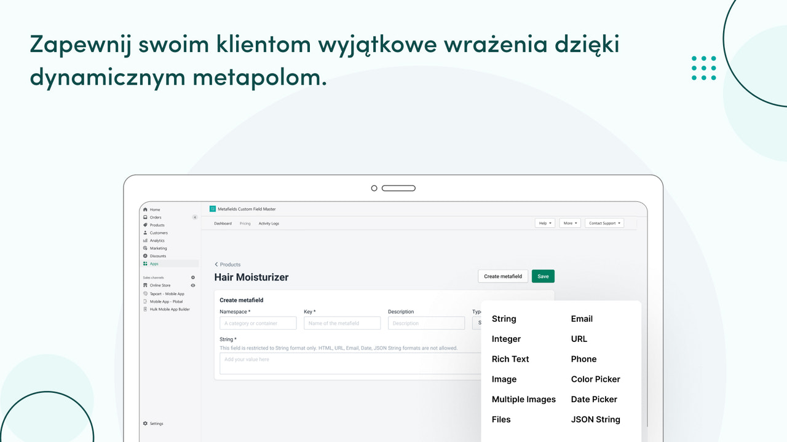The height and width of the screenshot is (442, 787).
Task: Choose String from the type list
Action: [x=504, y=319]
